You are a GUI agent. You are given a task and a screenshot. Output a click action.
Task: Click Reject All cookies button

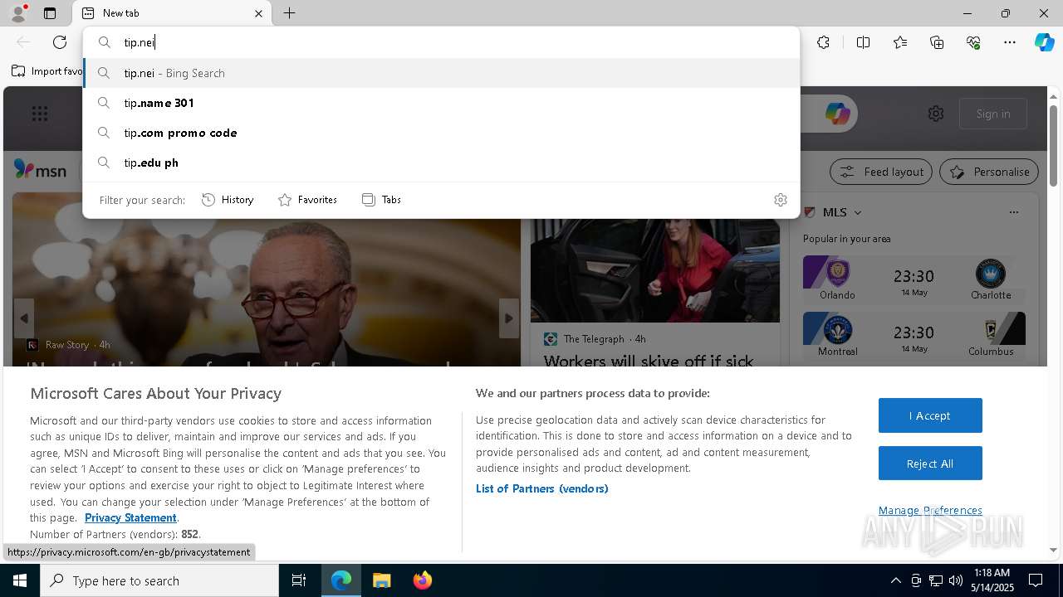(x=930, y=464)
